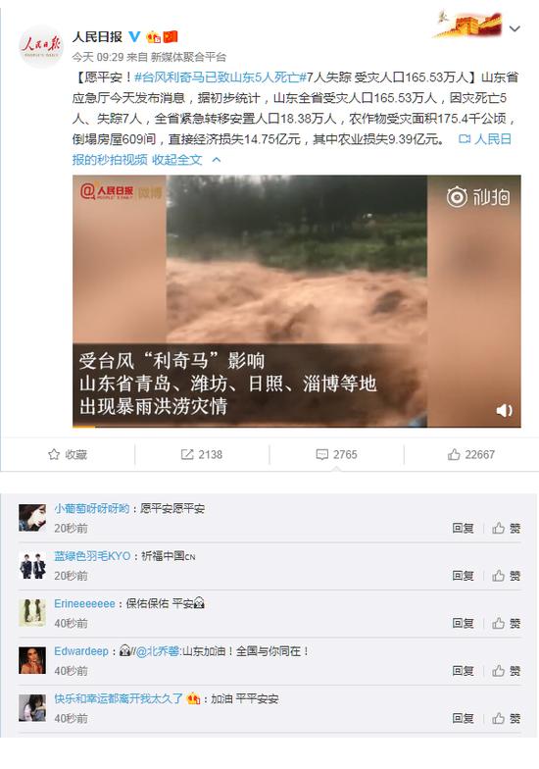Click the 人民日报 profile avatar
The height and width of the screenshot is (769, 539).
coord(41,46)
